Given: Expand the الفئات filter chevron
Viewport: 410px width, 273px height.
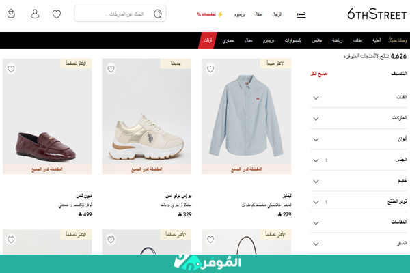Looking at the screenshot, I should tap(316, 98).
